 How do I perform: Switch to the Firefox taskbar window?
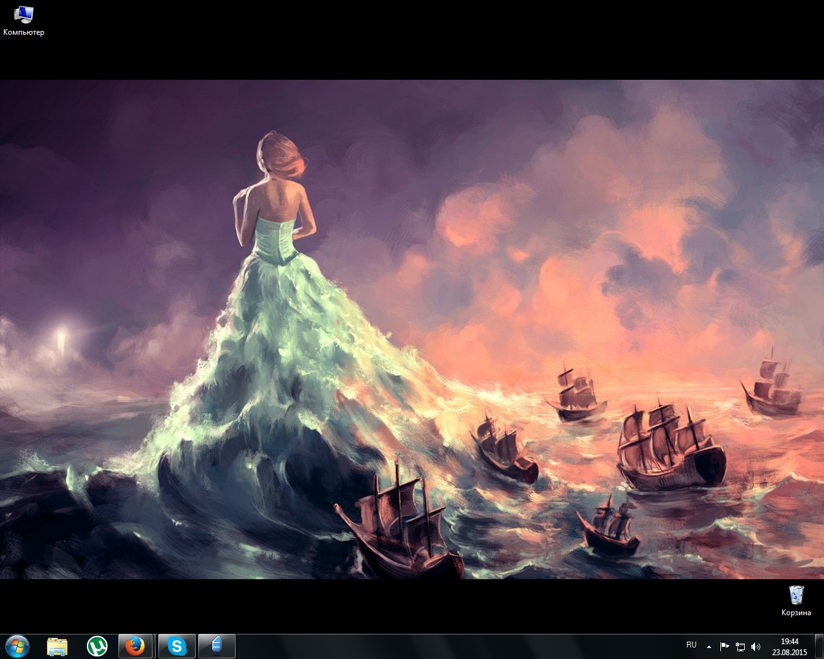[x=135, y=646]
